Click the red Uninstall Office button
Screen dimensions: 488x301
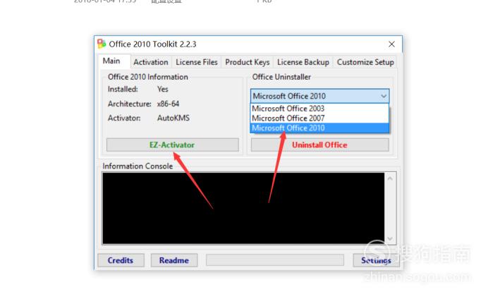[x=319, y=145]
